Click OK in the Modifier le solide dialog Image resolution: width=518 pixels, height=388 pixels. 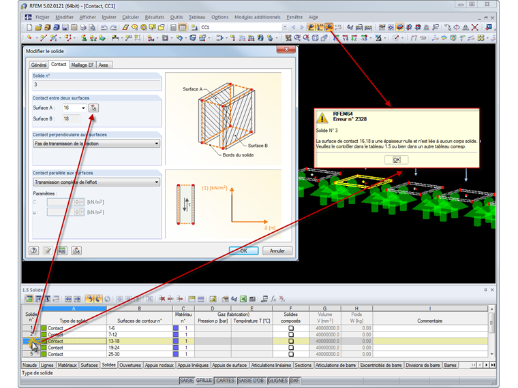(244, 250)
